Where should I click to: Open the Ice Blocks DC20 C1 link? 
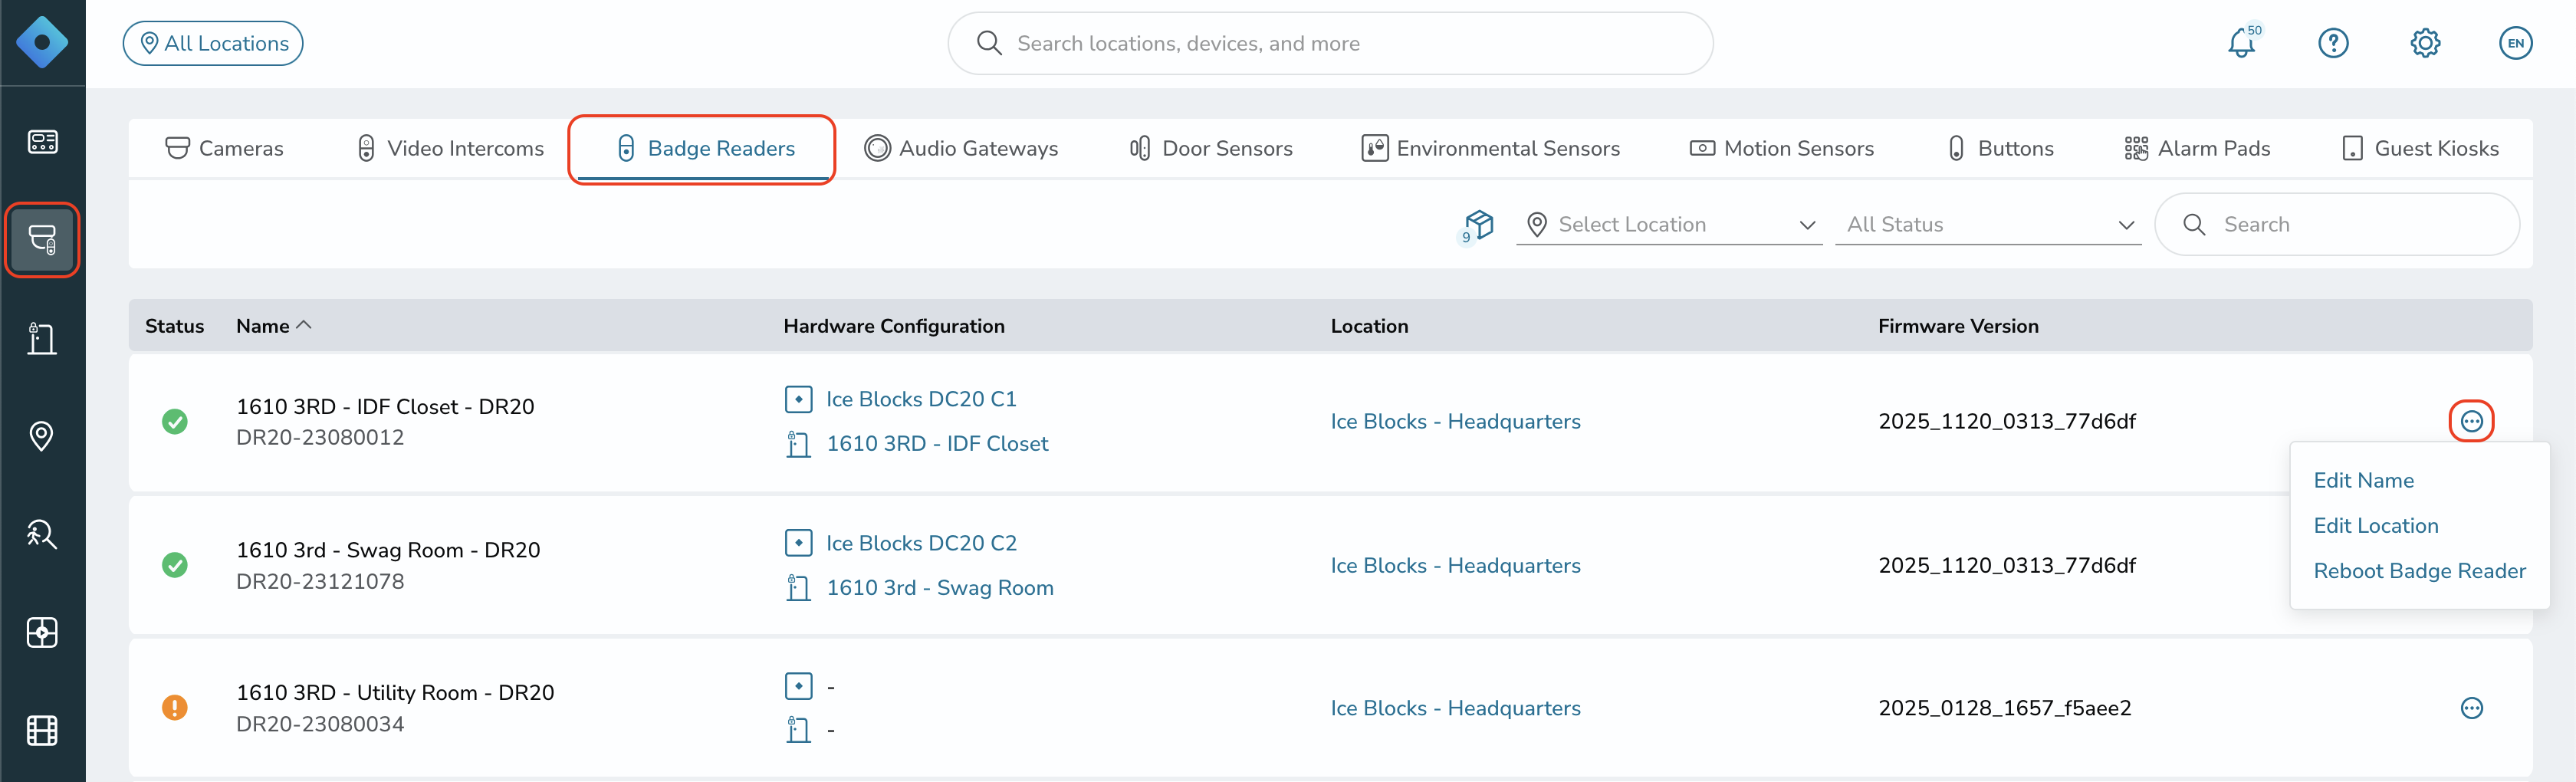[x=921, y=399]
